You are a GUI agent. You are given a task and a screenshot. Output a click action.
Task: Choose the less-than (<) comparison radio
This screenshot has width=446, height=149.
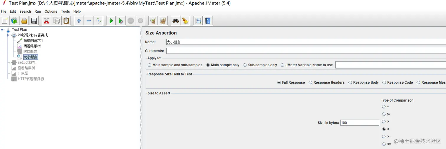click(x=384, y=129)
